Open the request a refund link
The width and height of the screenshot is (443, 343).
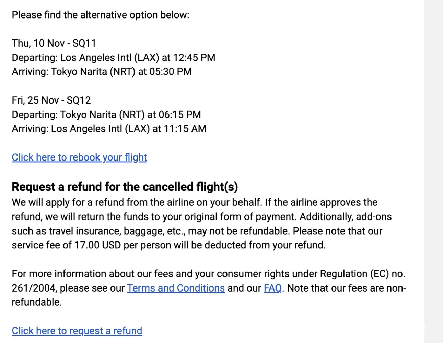point(77,331)
